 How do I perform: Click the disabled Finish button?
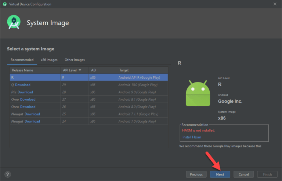(x=267, y=174)
